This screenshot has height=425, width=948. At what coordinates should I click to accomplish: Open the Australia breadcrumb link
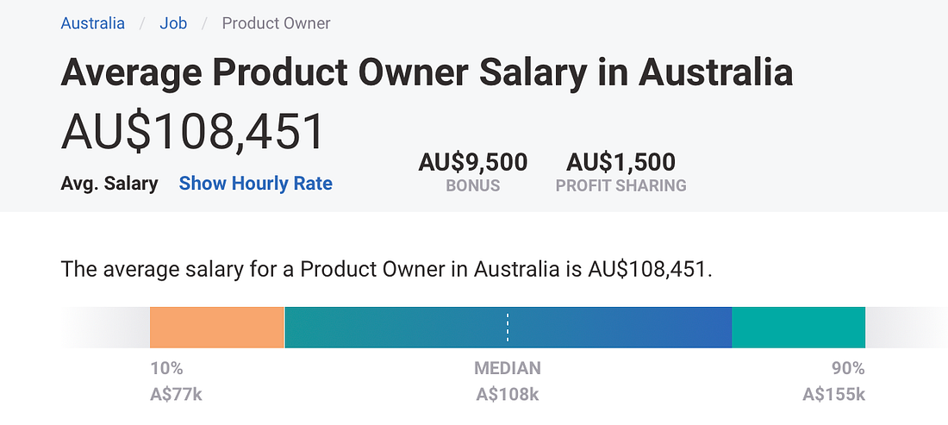tap(92, 23)
